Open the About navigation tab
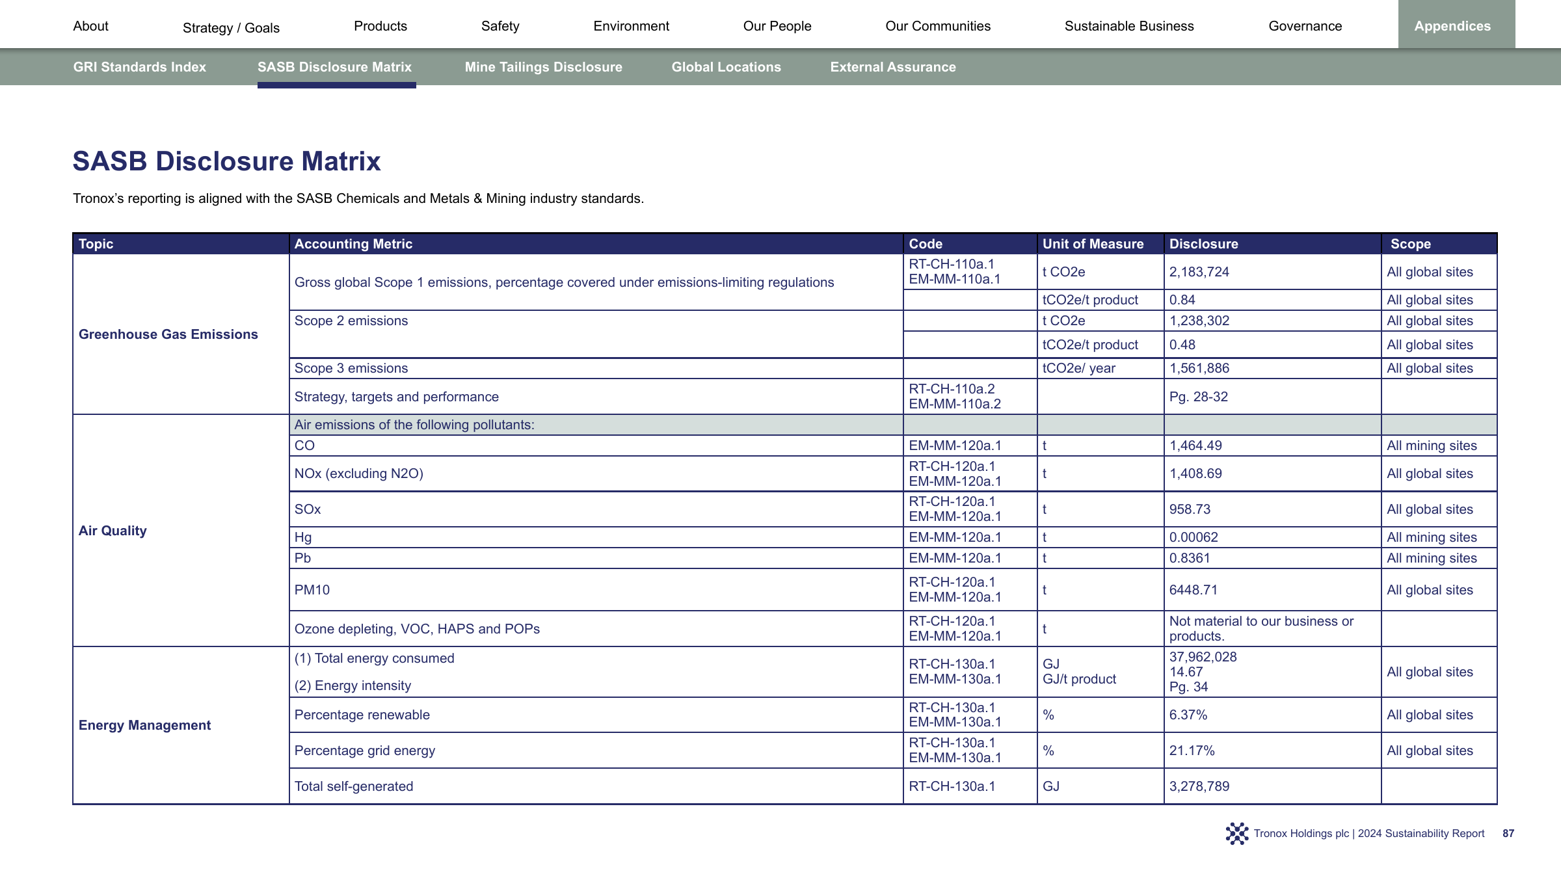Screen dimensions: 1561x878 (x=90, y=26)
